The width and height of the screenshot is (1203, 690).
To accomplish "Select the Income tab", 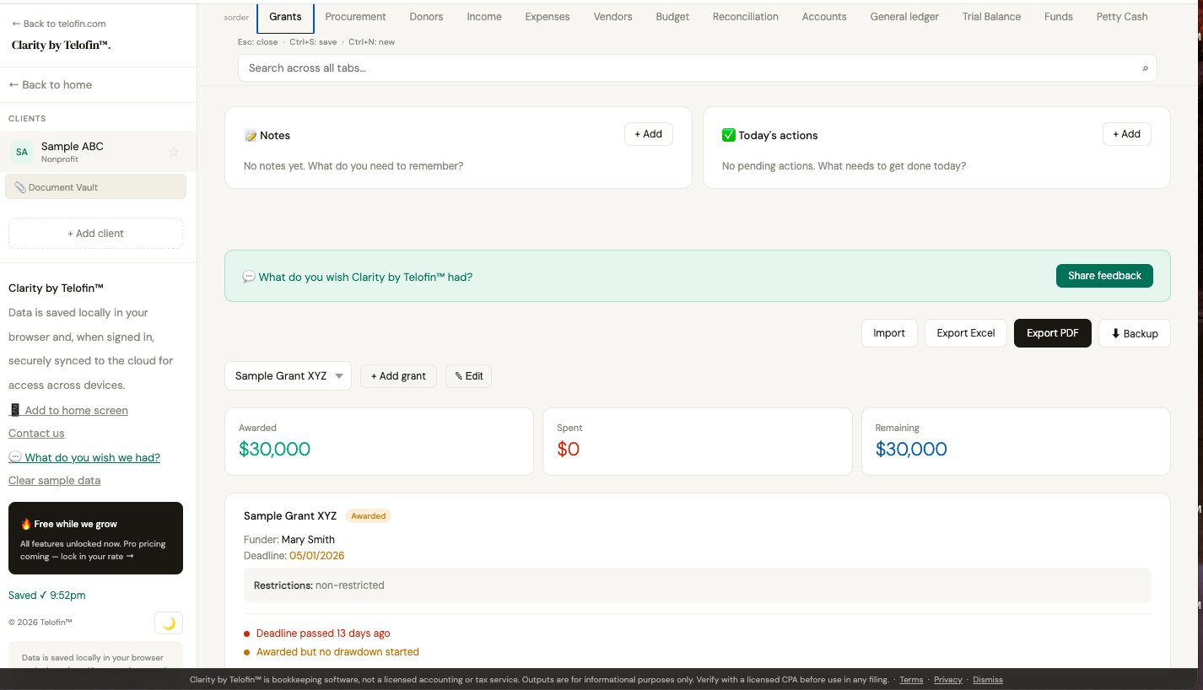I will pyautogui.click(x=484, y=17).
